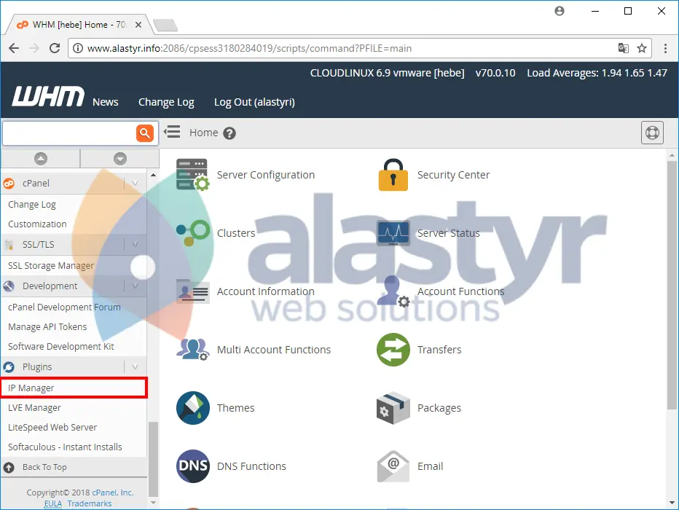Screen dimensions: 679x510
Task: Open the Clusters icon
Action: [x=192, y=233]
